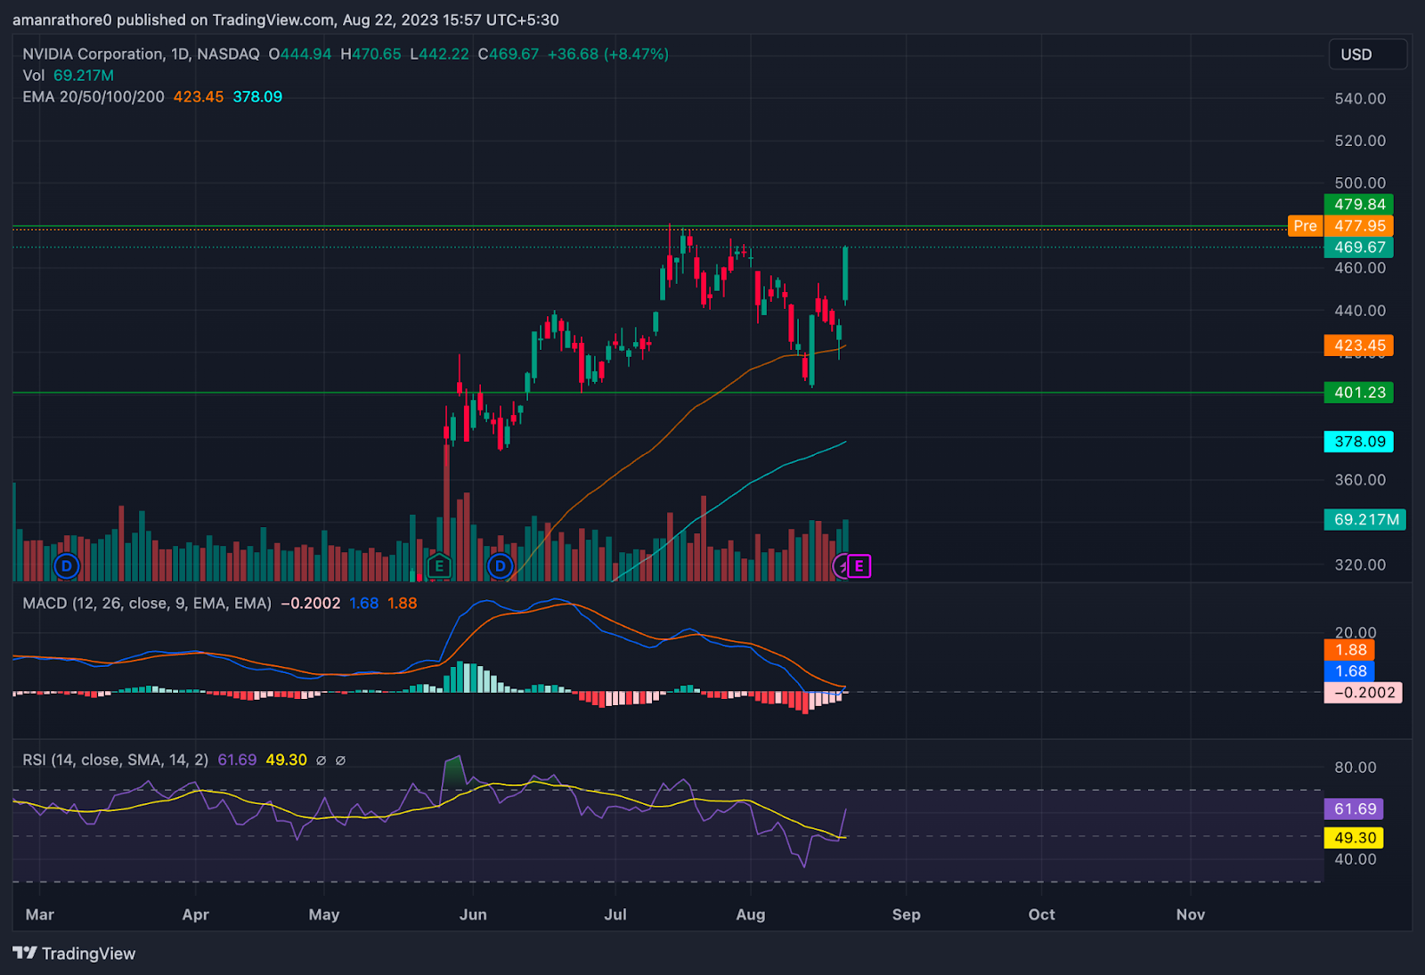Viewport: 1425px width, 975px height.
Task: Click the Jun label on time axis
Action: [x=473, y=914]
